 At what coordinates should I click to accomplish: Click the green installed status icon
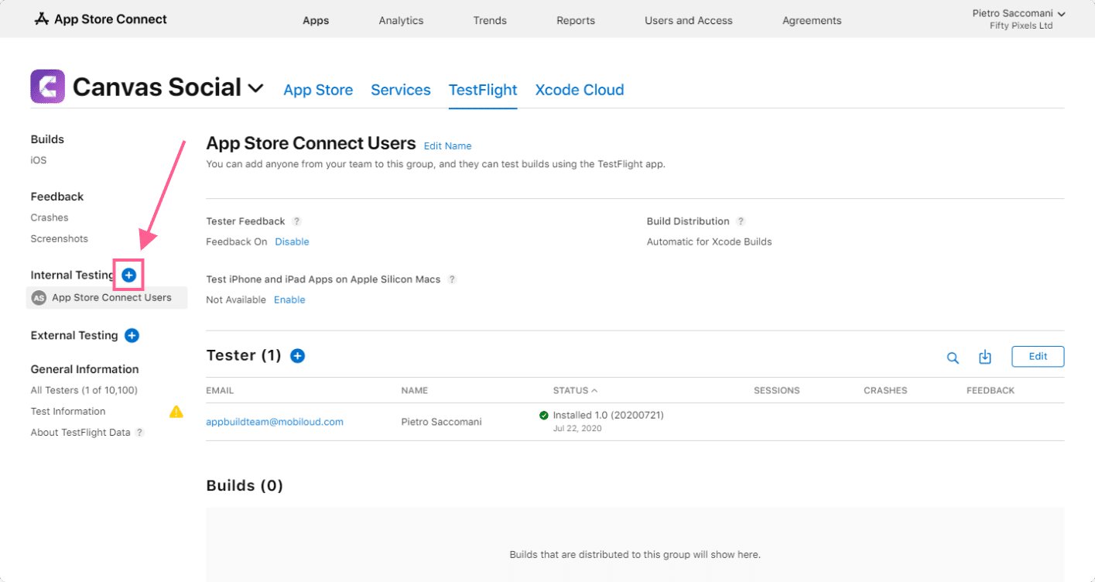coord(544,416)
